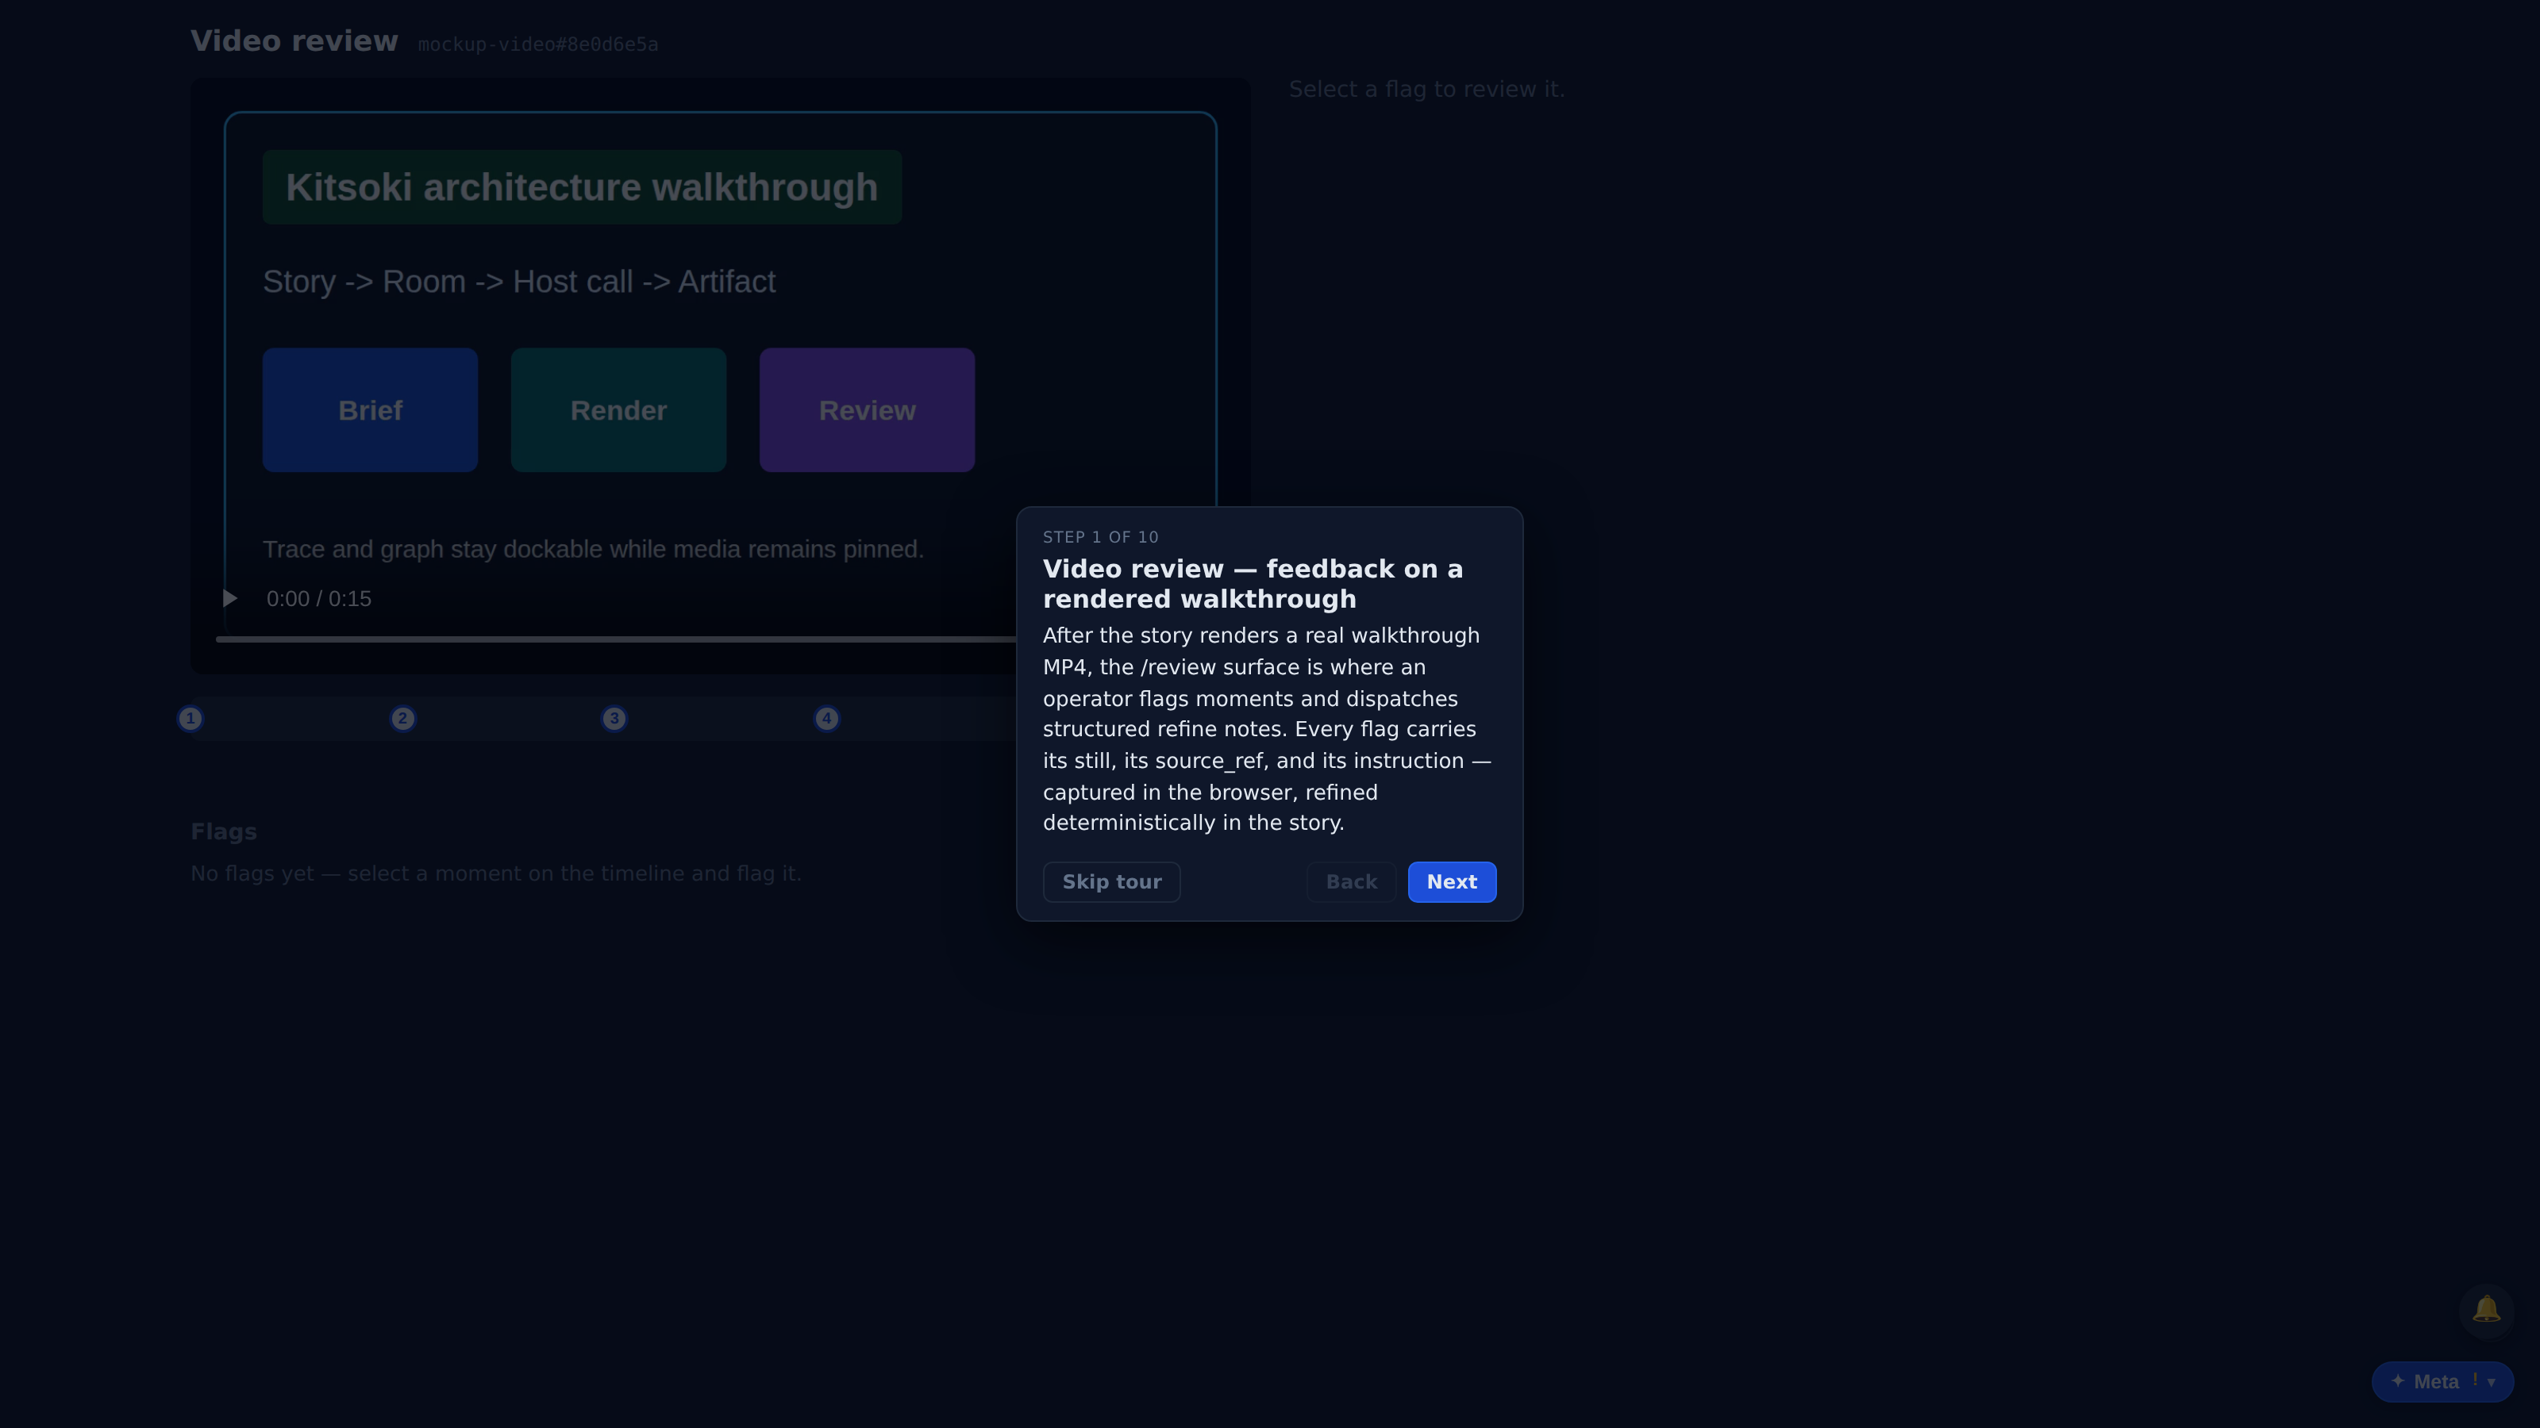Click the Back button in the tour popup
Viewport: 2540px width, 1428px height.
[1351, 882]
